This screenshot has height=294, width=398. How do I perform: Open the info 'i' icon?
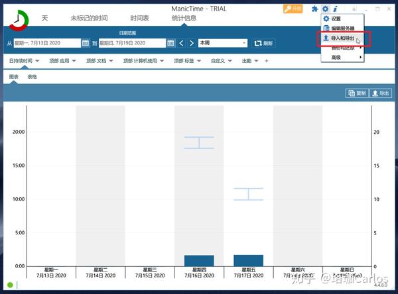(335, 9)
